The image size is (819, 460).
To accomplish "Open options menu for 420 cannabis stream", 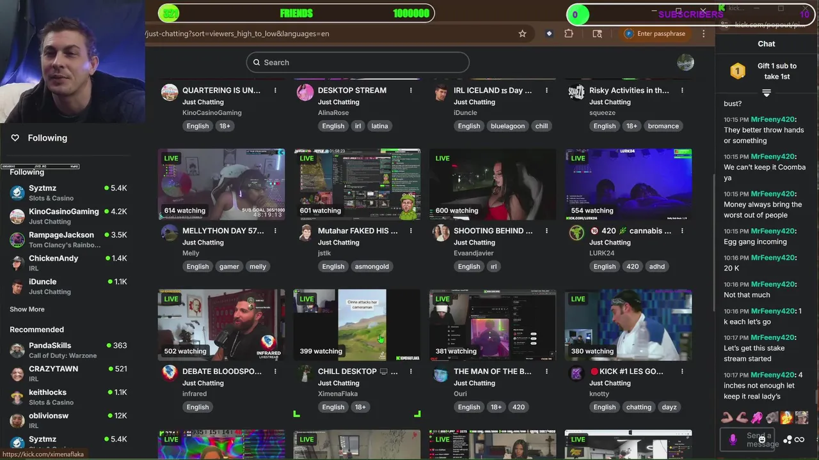I will click(x=682, y=231).
